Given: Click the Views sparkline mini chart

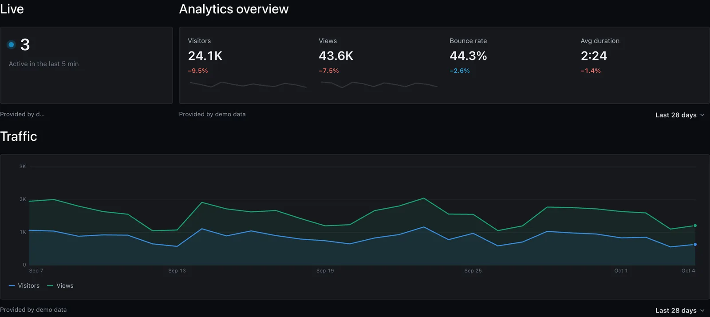Looking at the screenshot, I should pyautogui.click(x=379, y=84).
